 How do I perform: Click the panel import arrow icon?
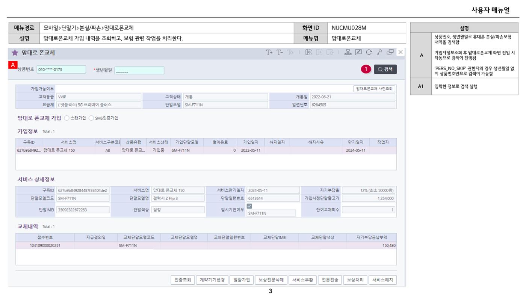point(308,53)
